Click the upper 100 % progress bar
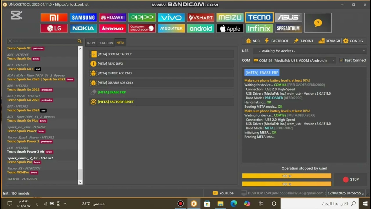This screenshot has width=371, height=209. [x=287, y=176]
